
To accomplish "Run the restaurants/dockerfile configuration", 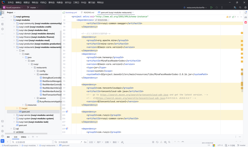I will 211,7.
